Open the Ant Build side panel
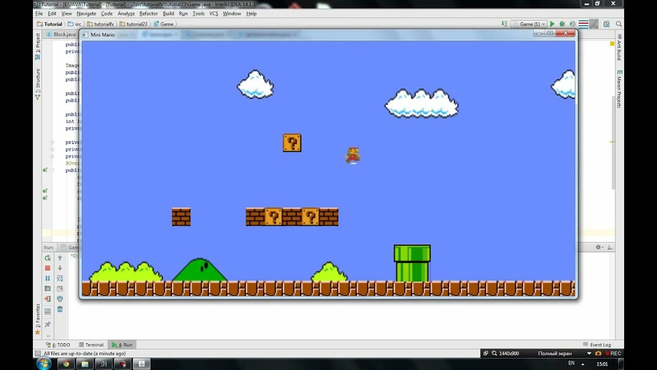657x370 pixels. pos(620,47)
